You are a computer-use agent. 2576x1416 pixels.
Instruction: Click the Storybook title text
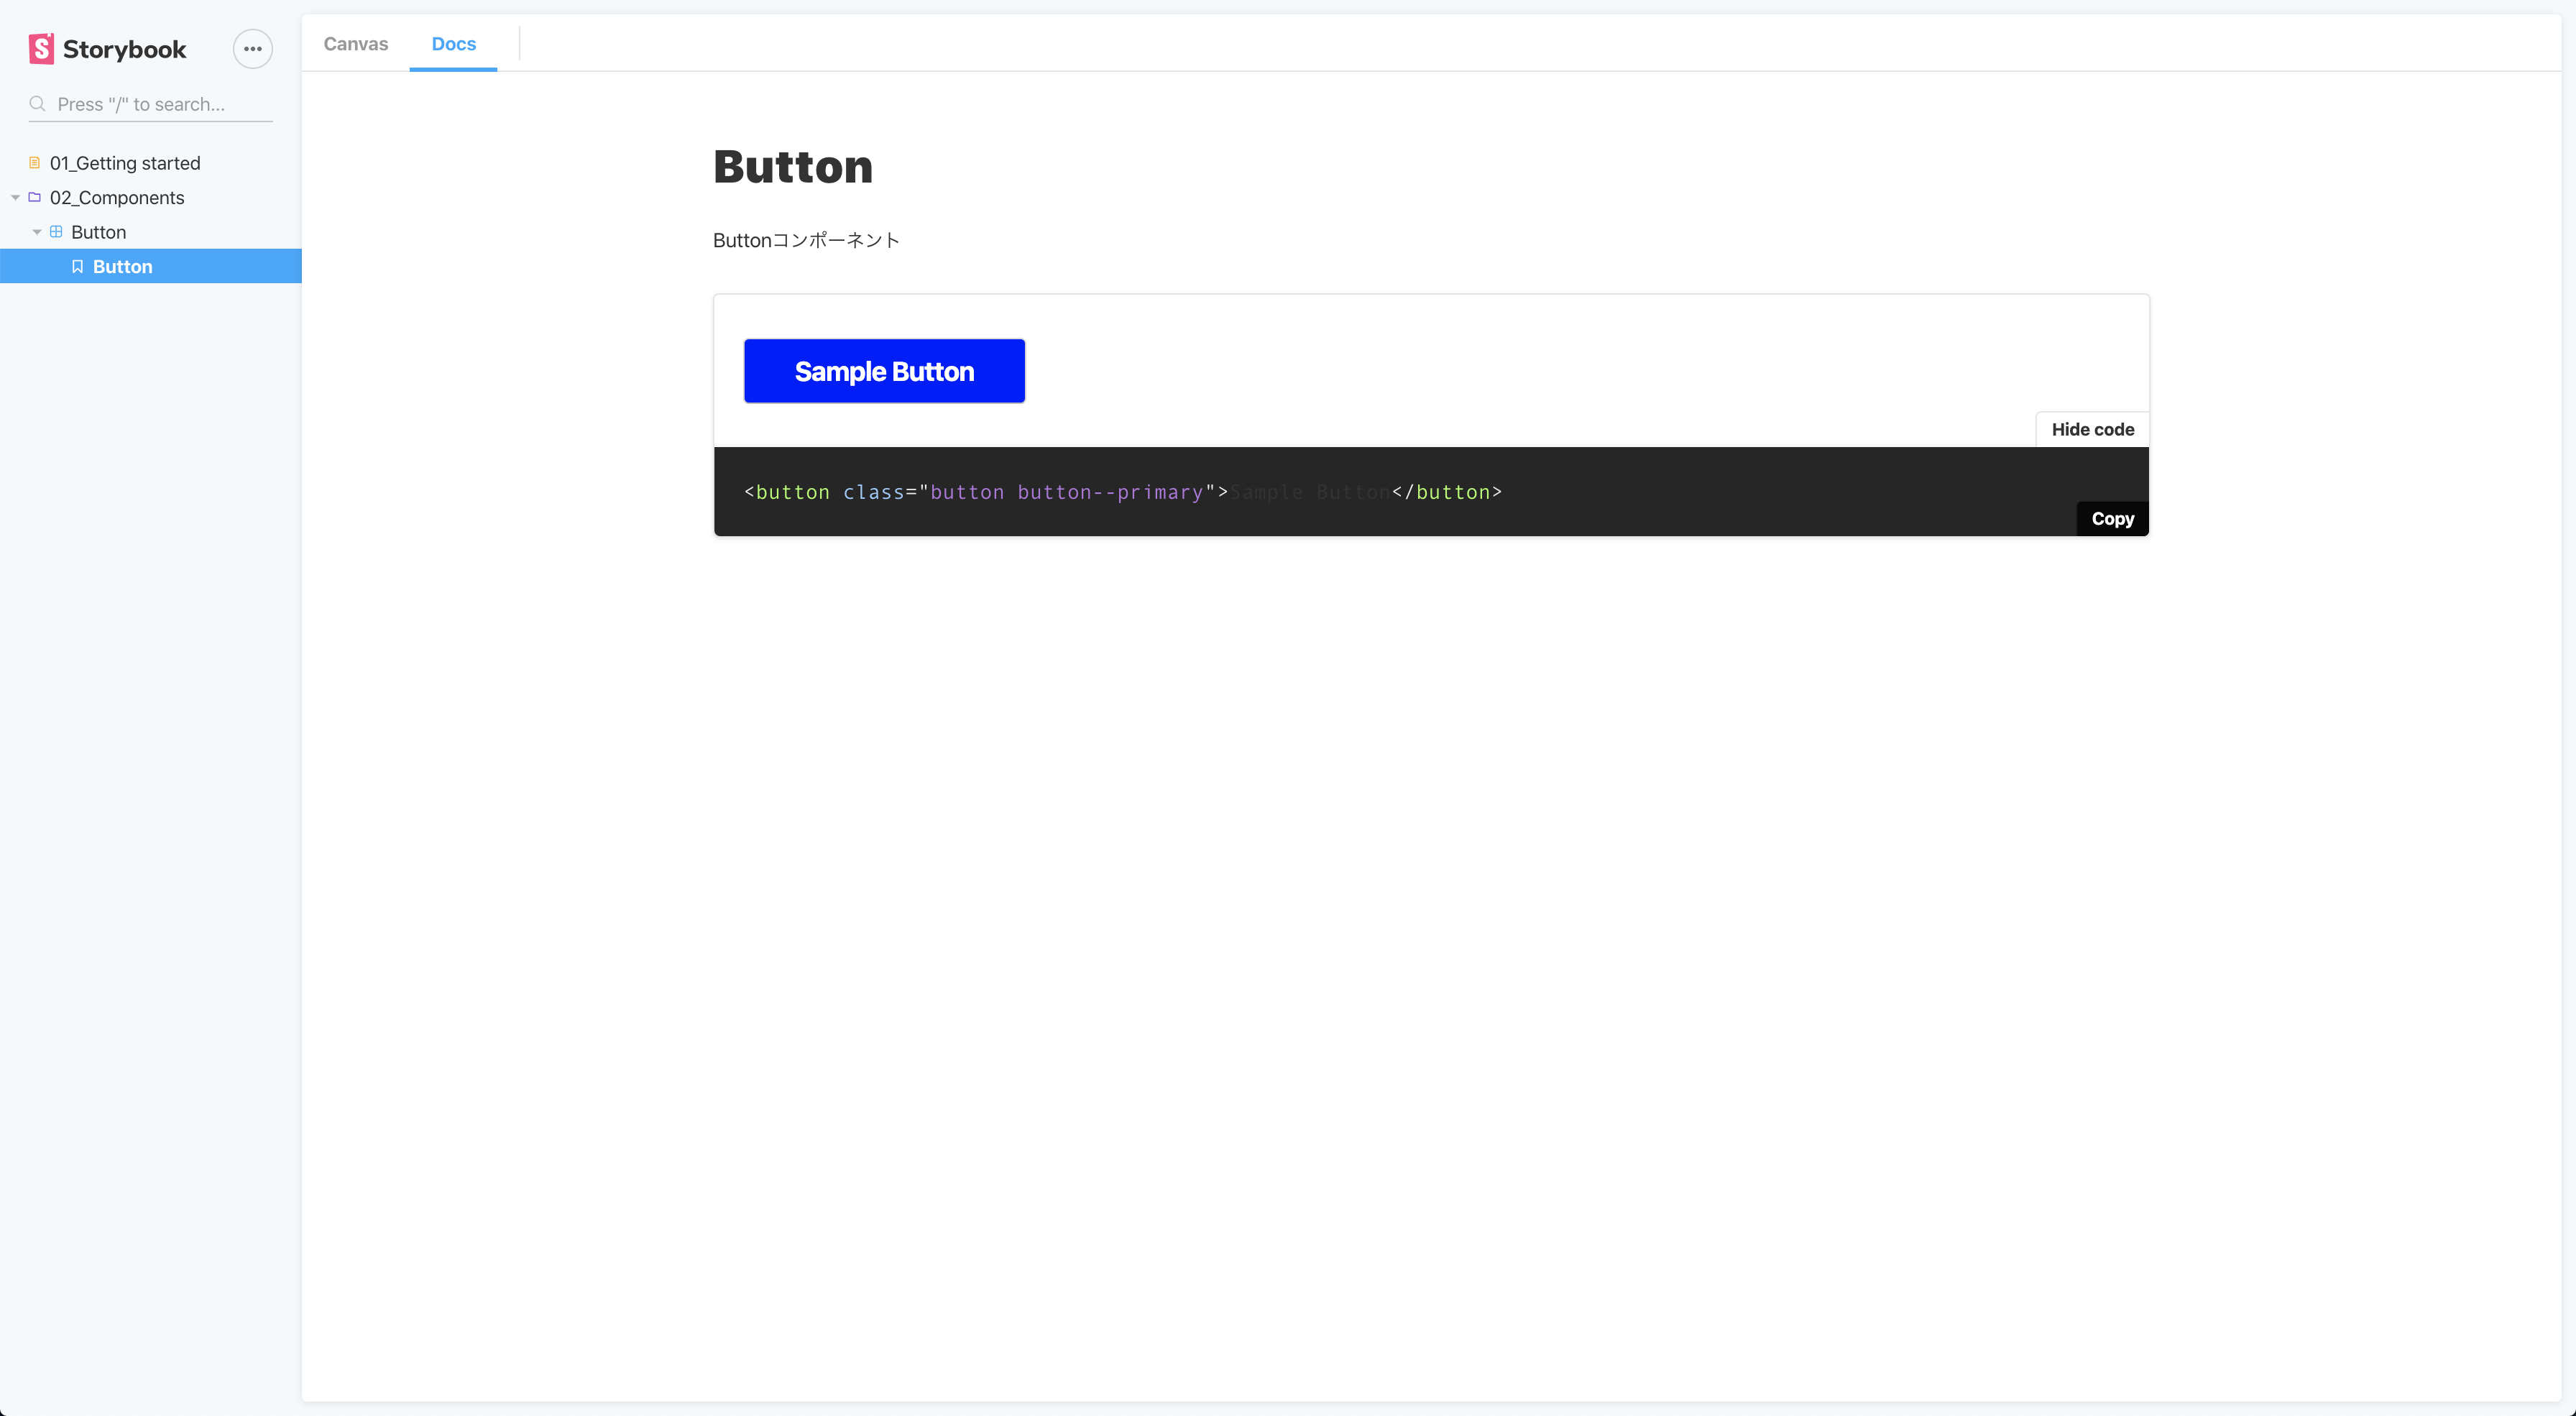click(124, 49)
